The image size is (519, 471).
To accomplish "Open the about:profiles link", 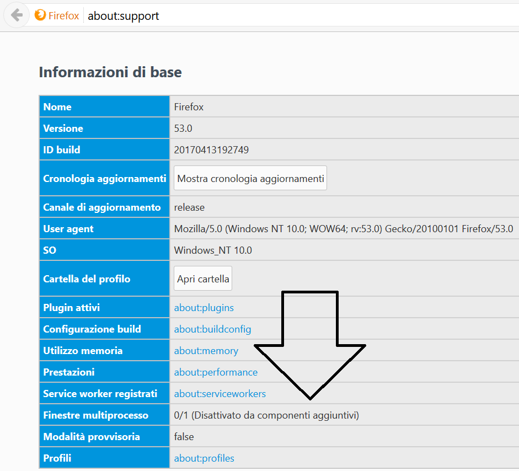I will [x=204, y=458].
